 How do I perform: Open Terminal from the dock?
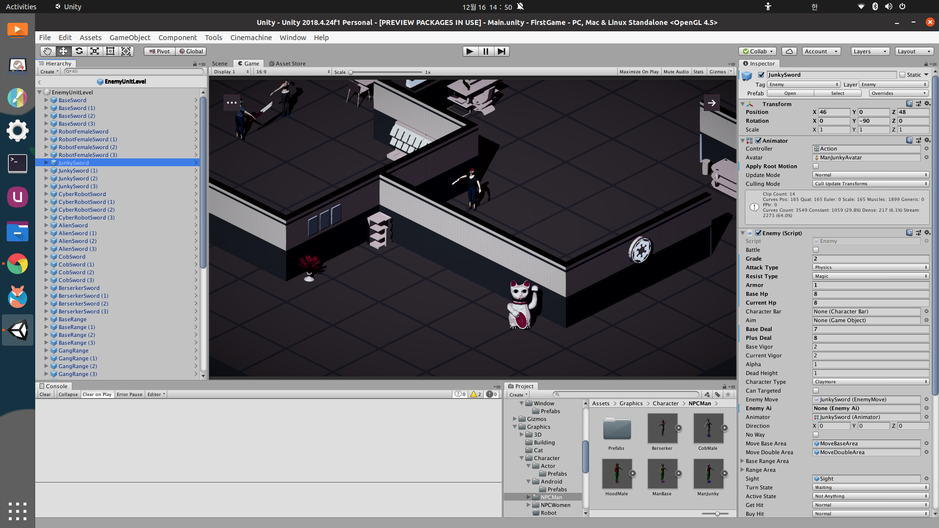pos(18,164)
